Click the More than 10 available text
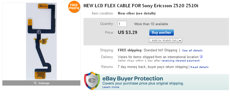This screenshot has height=97, width=230. [151, 24]
